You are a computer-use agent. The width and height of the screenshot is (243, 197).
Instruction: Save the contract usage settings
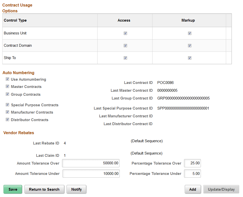(13, 189)
